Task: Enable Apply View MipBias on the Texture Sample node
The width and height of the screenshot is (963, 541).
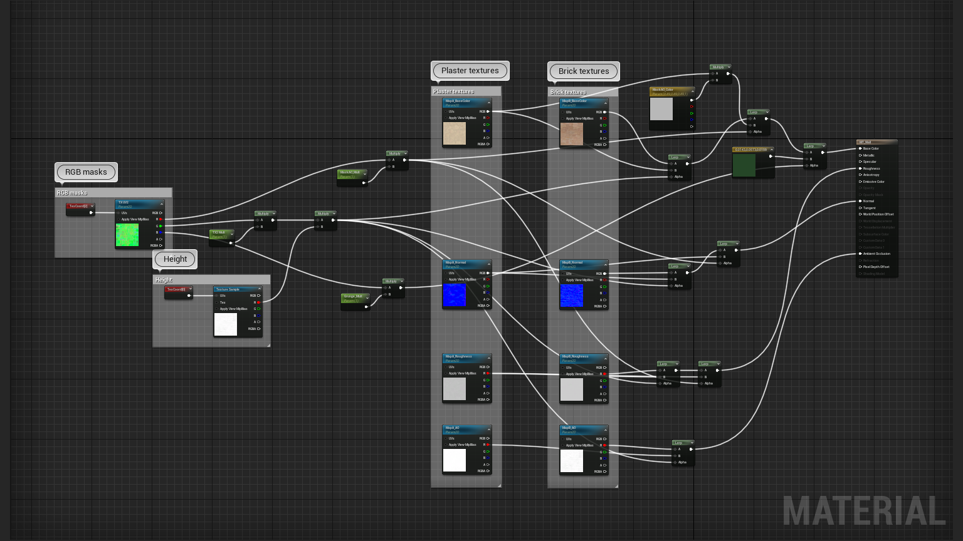Action: tap(217, 309)
